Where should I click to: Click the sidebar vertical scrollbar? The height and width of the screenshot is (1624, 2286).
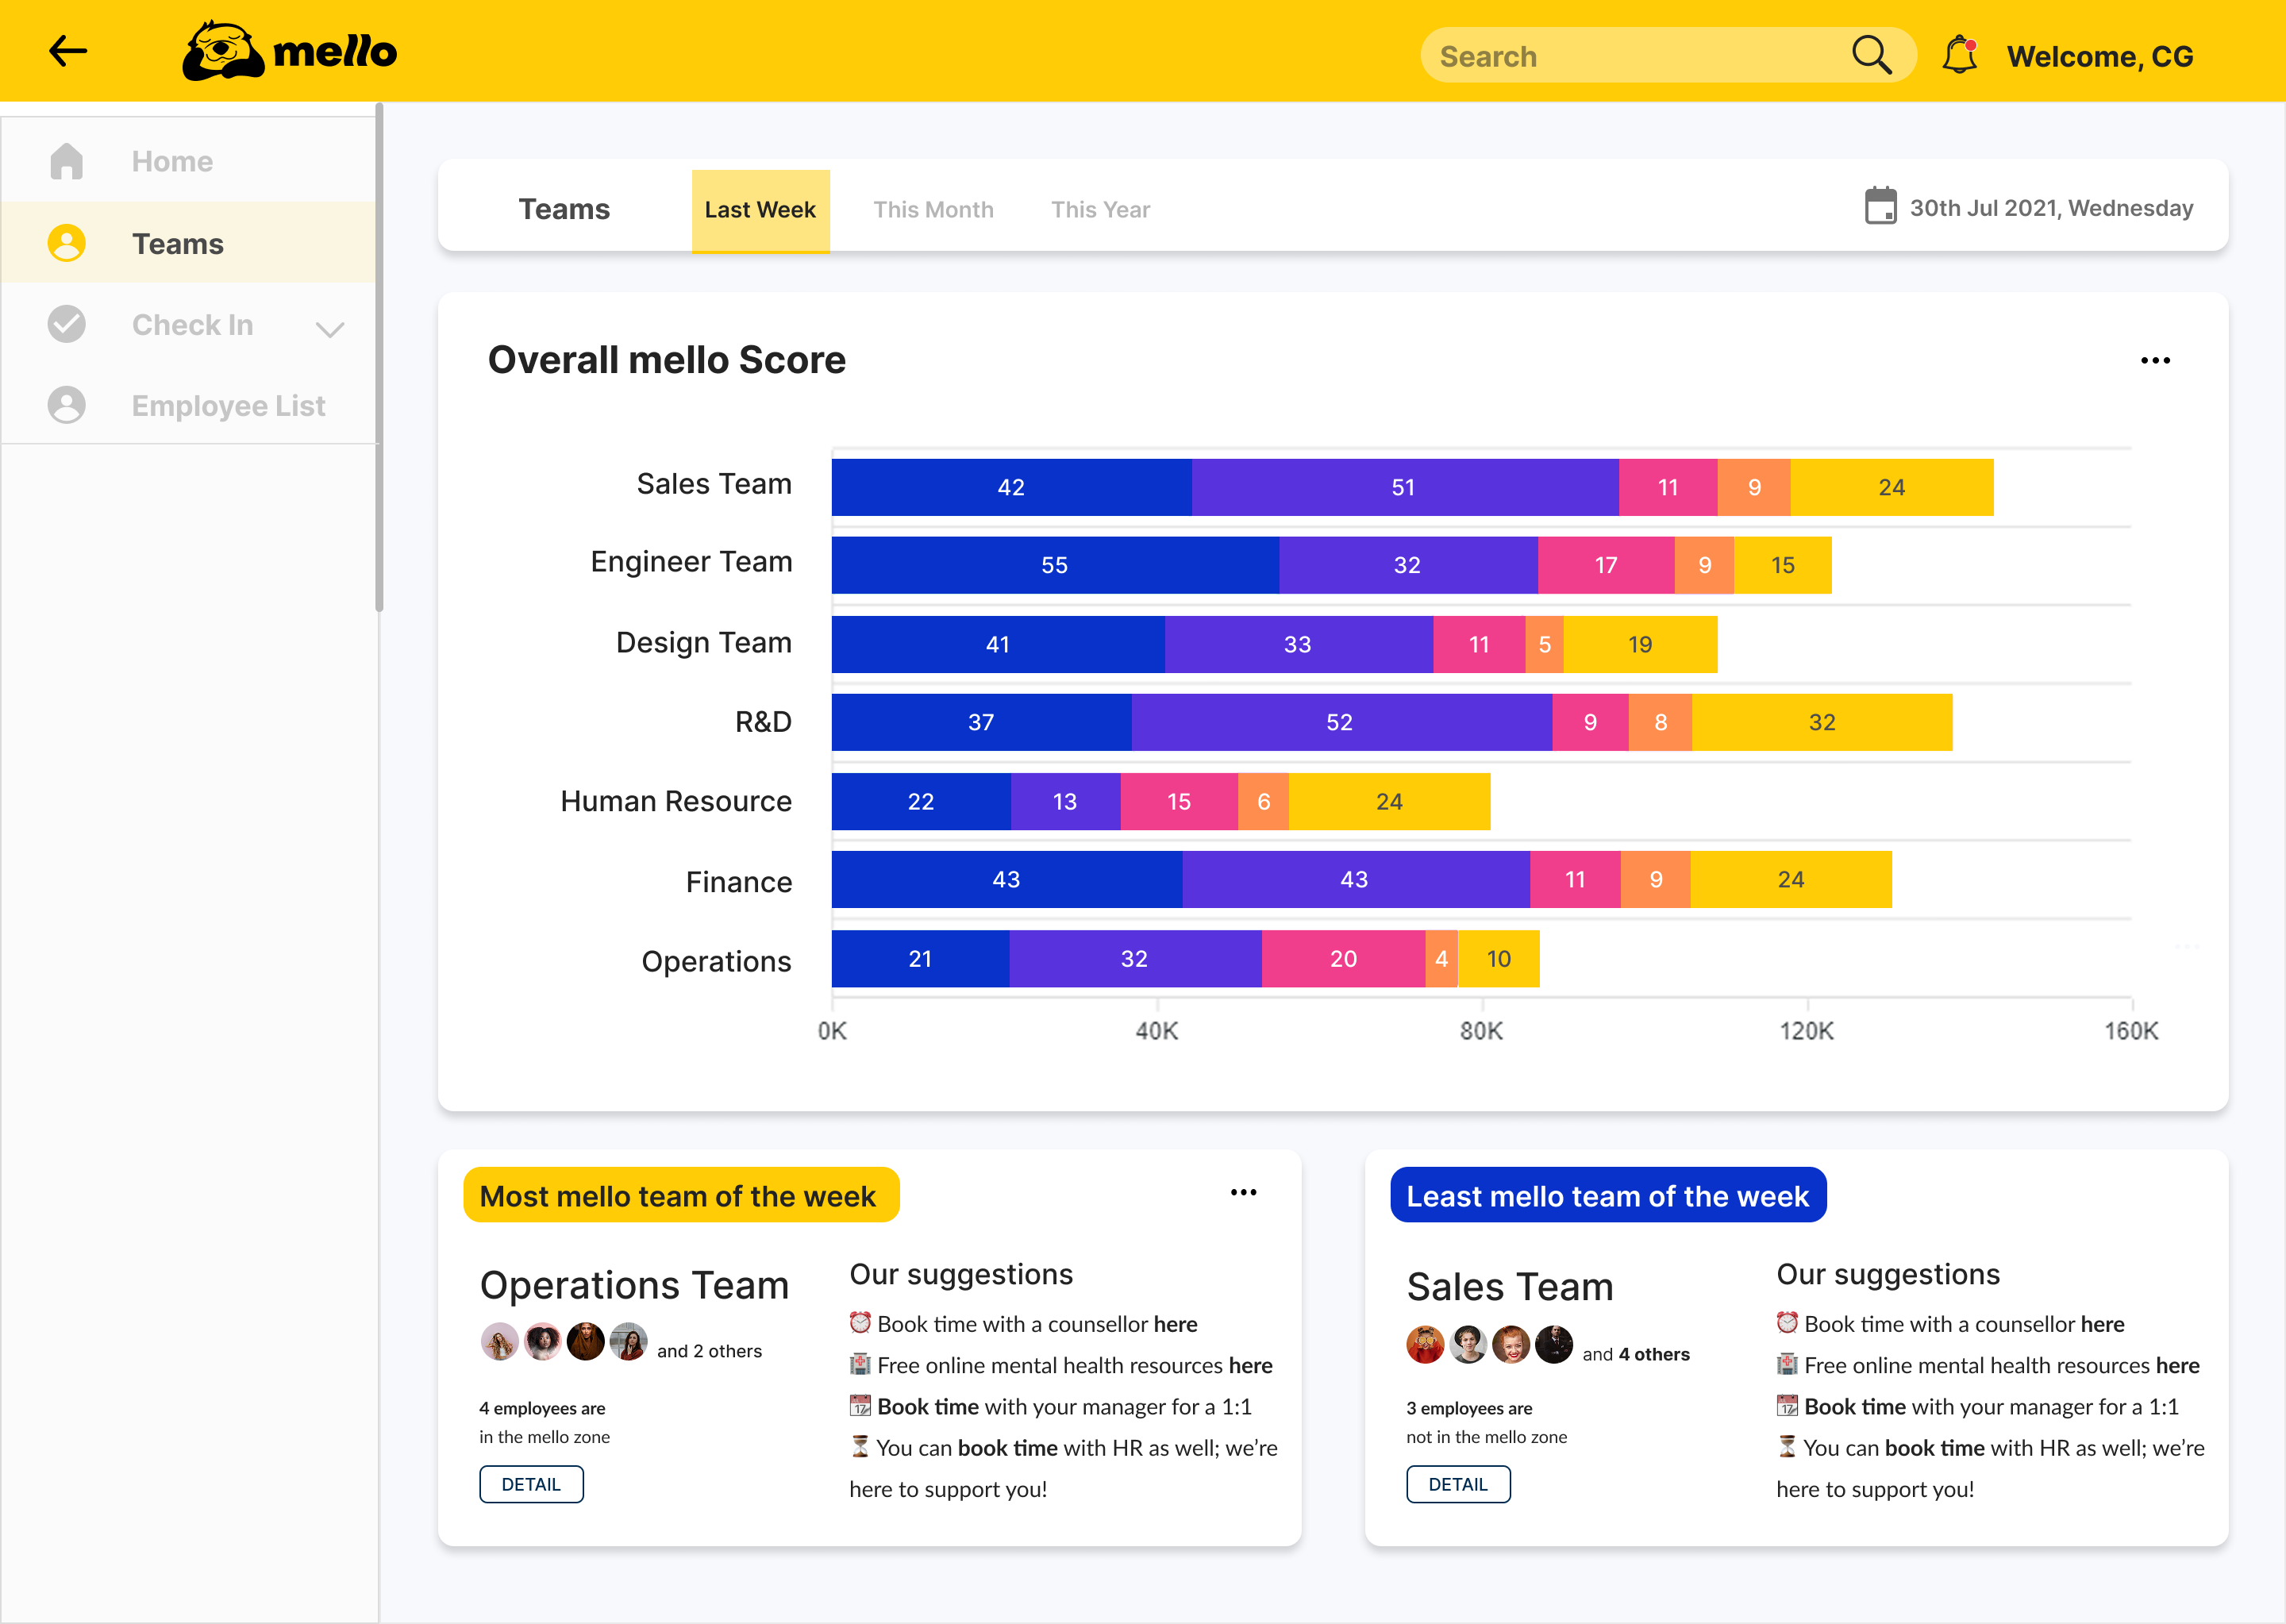[379, 357]
